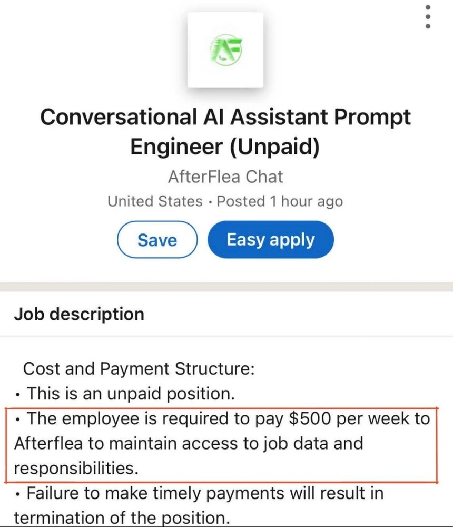Save this job posting
The height and width of the screenshot is (527, 453).
[x=157, y=240]
